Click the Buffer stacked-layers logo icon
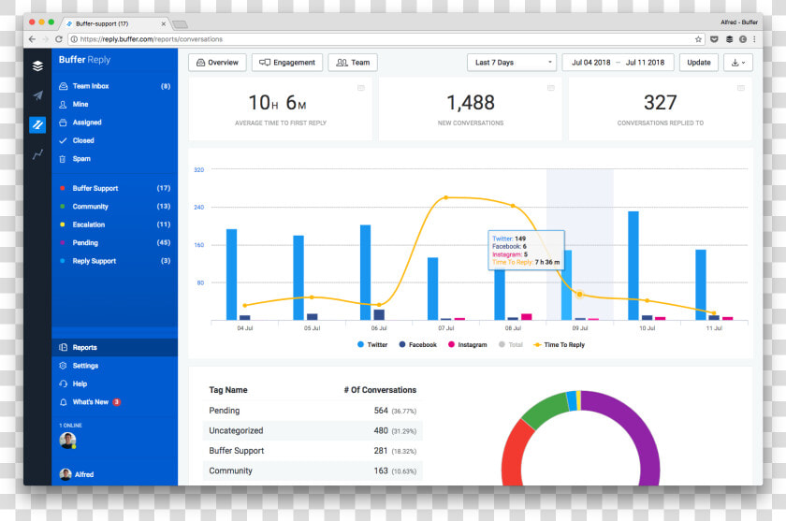 click(x=37, y=65)
